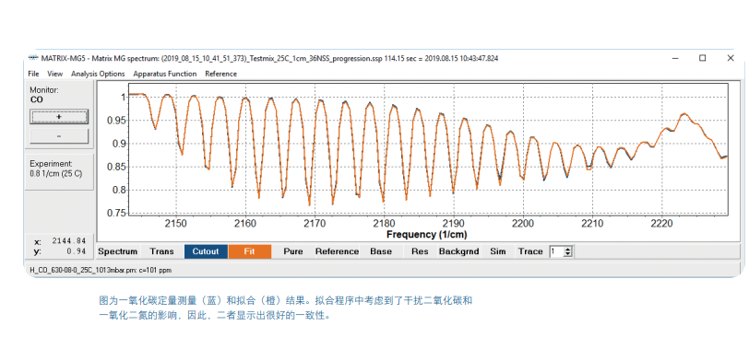Screen dimensions: 749x337
Task: Click the x cursor value 2144.84
Action: click(x=68, y=241)
